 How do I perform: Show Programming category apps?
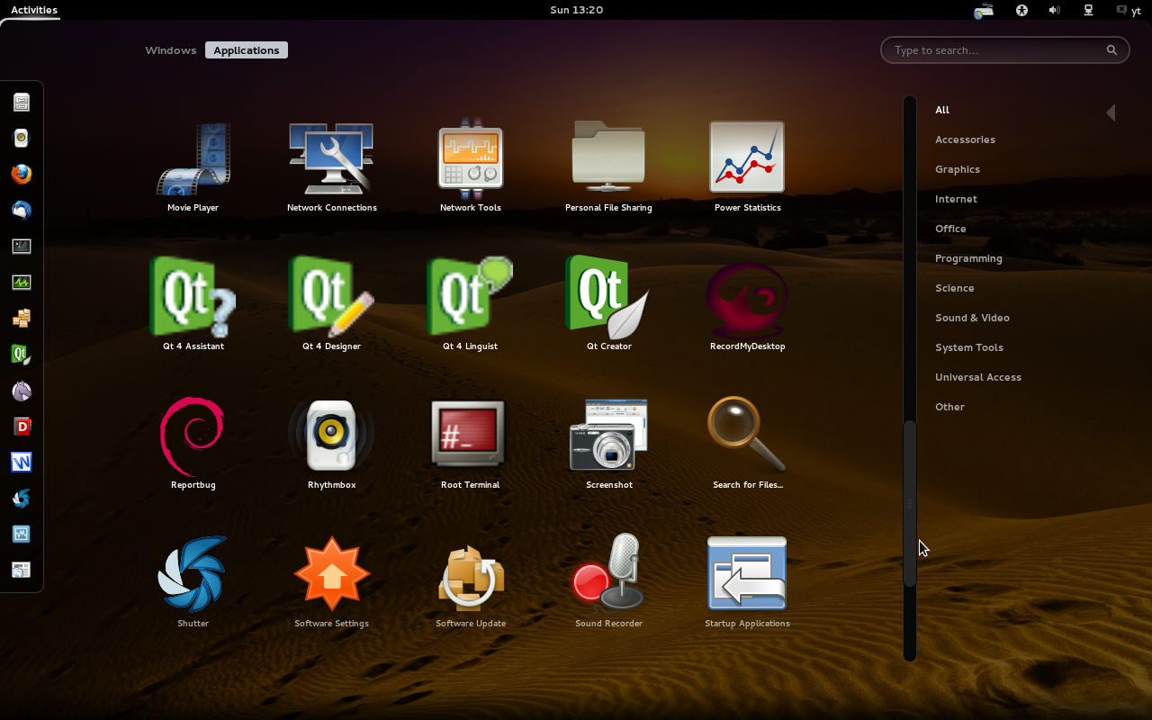(x=968, y=258)
